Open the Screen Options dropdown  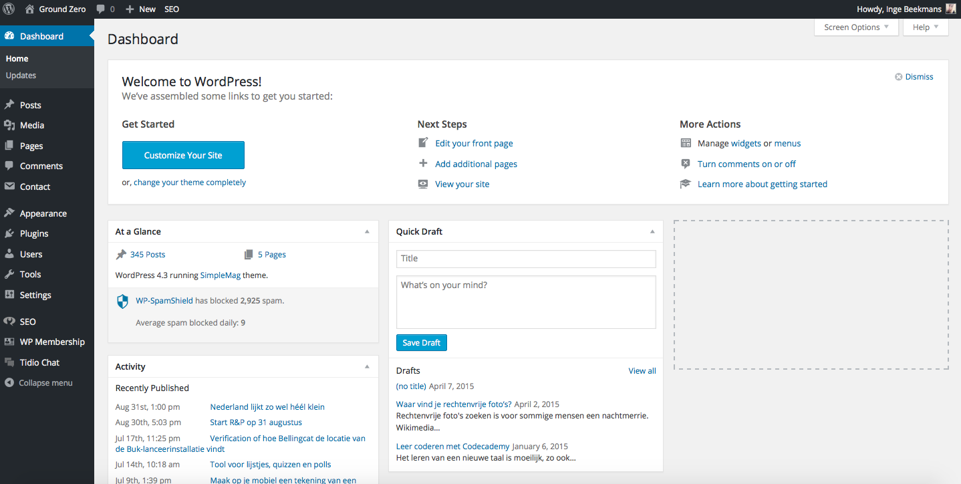tap(856, 27)
